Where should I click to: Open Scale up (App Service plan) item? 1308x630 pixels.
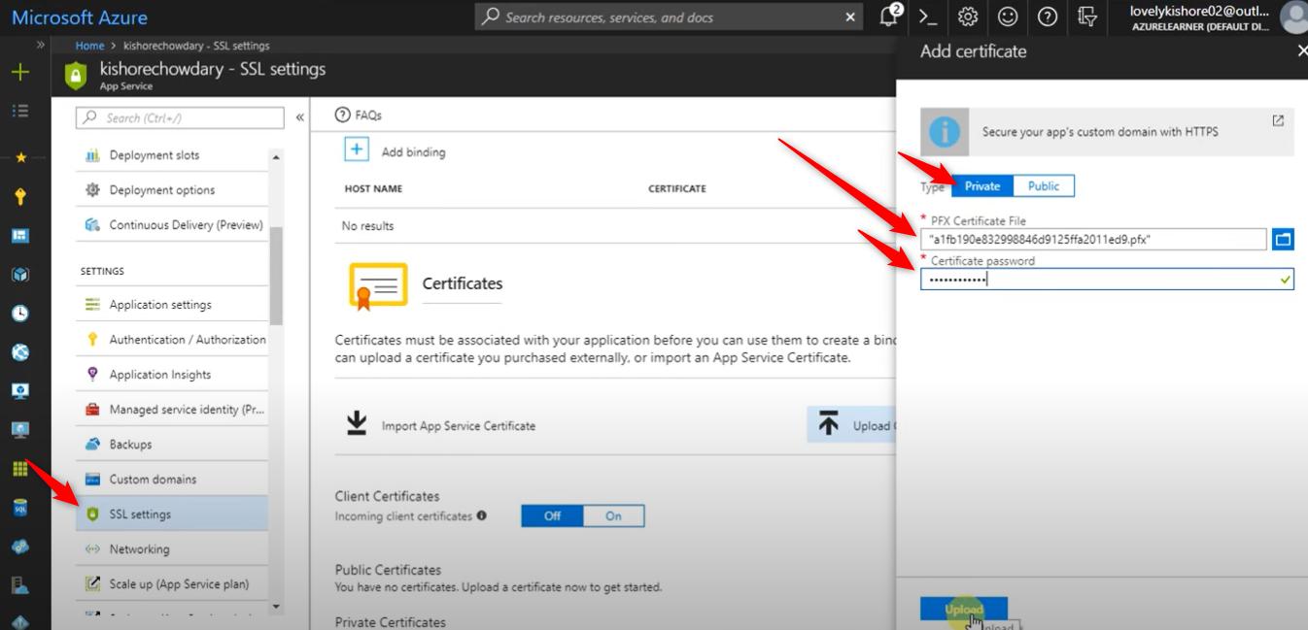point(172,584)
